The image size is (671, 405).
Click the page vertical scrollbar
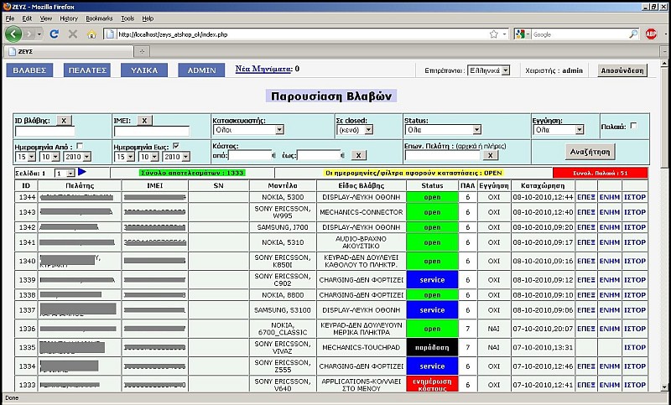click(x=664, y=226)
